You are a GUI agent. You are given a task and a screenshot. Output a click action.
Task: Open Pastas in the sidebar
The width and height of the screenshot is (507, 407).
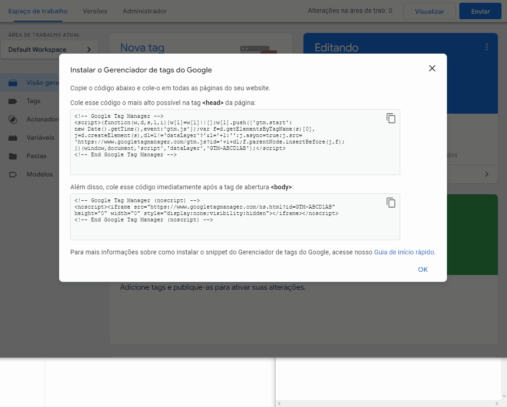36,156
